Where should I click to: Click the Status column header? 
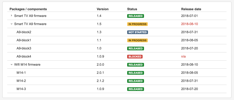pyautogui.click(x=132, y=9)
